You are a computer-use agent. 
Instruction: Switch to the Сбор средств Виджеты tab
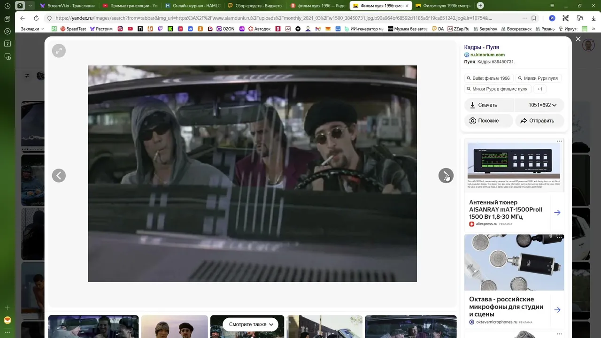pos(255,6)
